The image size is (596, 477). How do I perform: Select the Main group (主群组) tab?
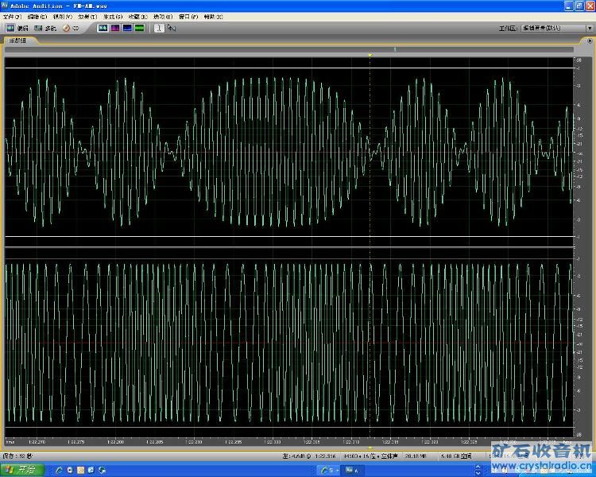(x=18, y=41)
